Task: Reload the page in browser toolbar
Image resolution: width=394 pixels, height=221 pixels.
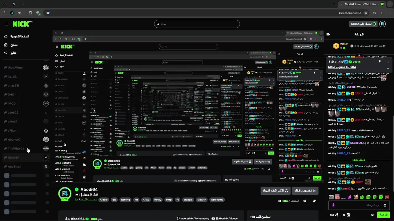Action: point(375,13)
